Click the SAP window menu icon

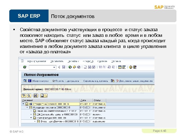[22, 61]
